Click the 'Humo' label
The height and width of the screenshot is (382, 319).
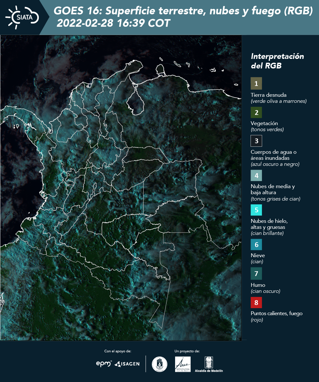[258, 285]
